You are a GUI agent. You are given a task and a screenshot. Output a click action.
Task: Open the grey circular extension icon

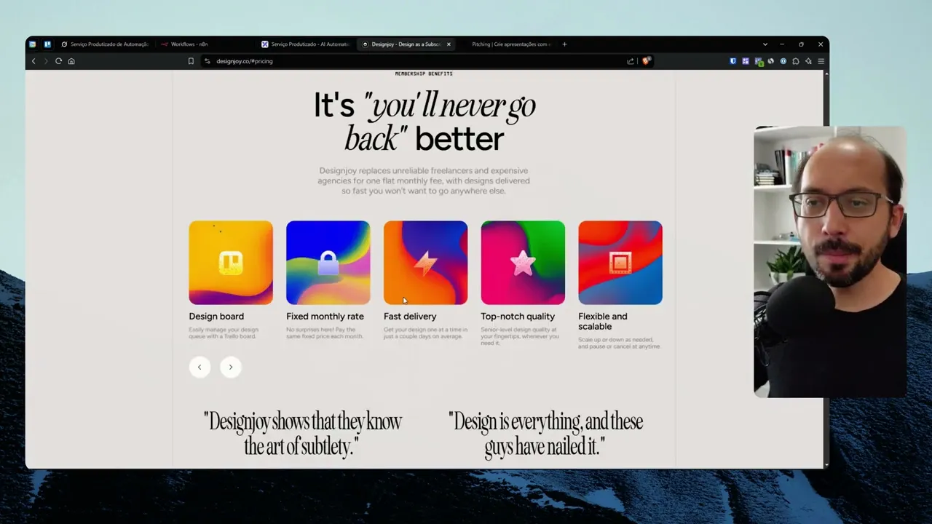click(x=771, y=61)
